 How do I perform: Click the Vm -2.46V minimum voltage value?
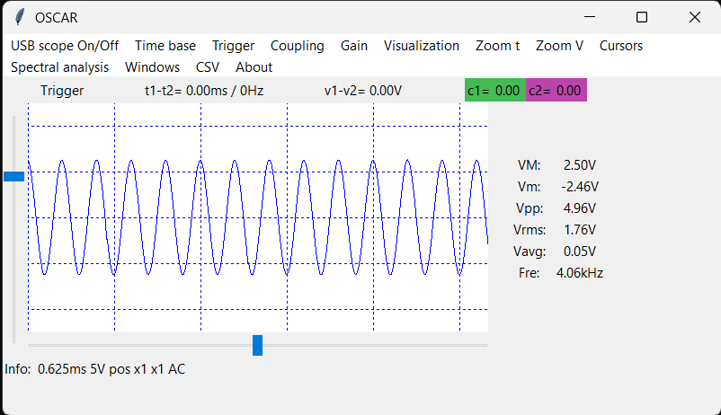579,187
